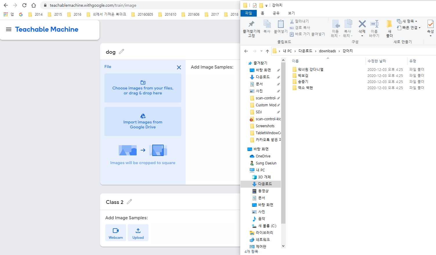Screen dimensions: 436x255
Task: Open 속성 properties in ribbon
Action: [x=430, y=28]
